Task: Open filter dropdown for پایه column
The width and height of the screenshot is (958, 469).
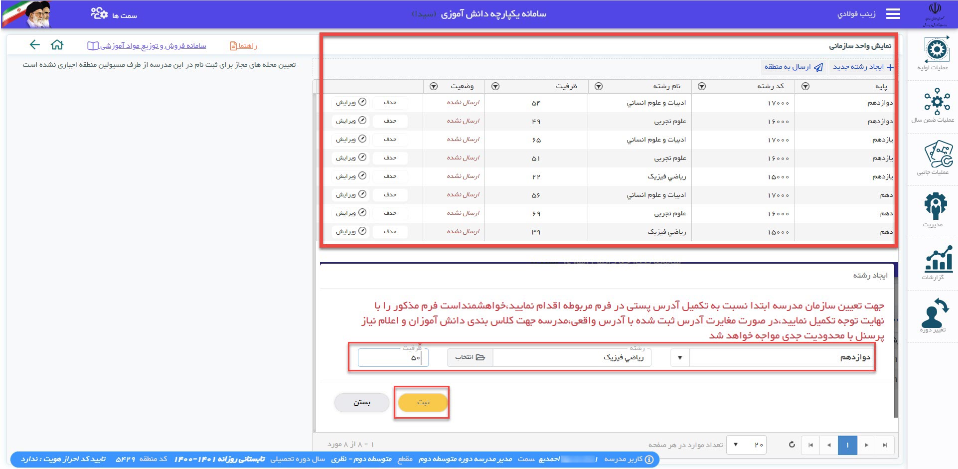Action: pos(805,86)
